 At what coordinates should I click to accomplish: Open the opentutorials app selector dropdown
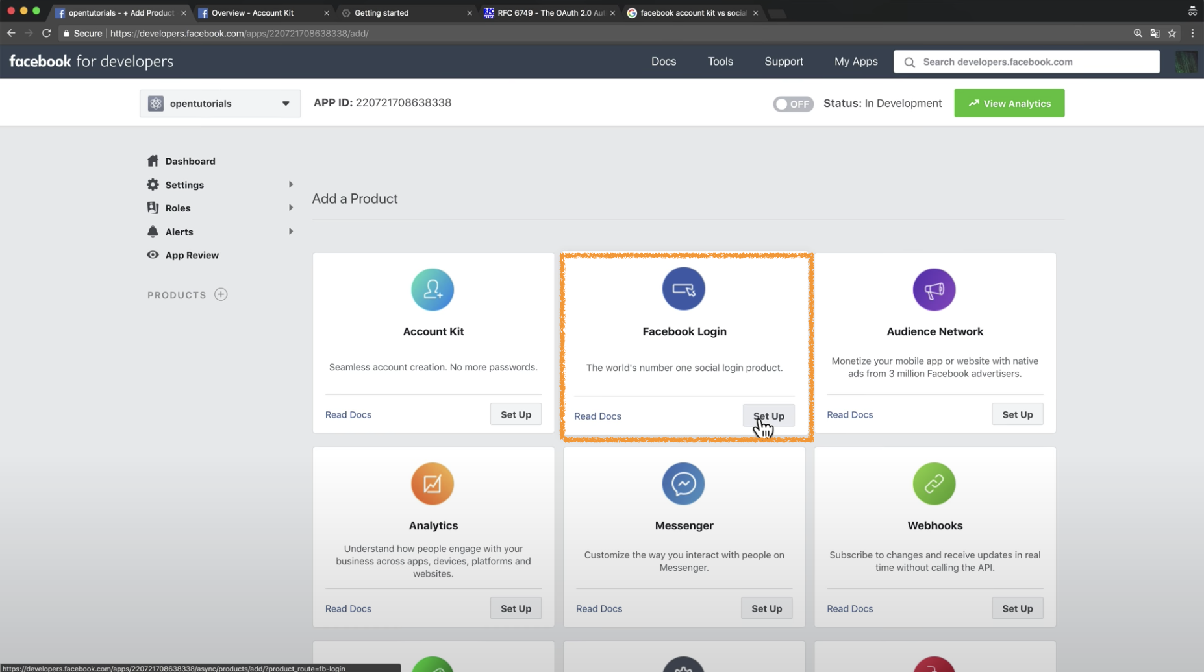click(220, 103)
